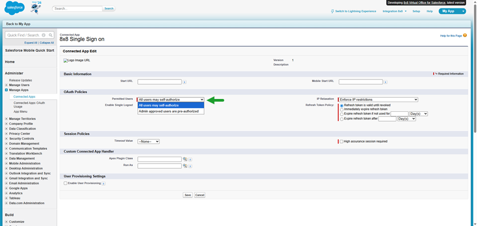
Task: Click the Quick Find magnifier icon
Action: click(50, 35)
